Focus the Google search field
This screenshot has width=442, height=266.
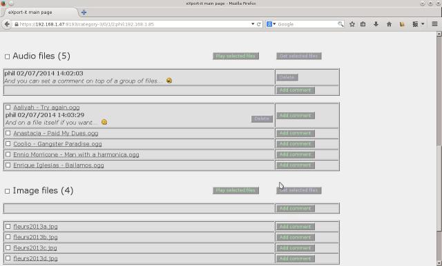pyautogui.click(x=307, y=24)
